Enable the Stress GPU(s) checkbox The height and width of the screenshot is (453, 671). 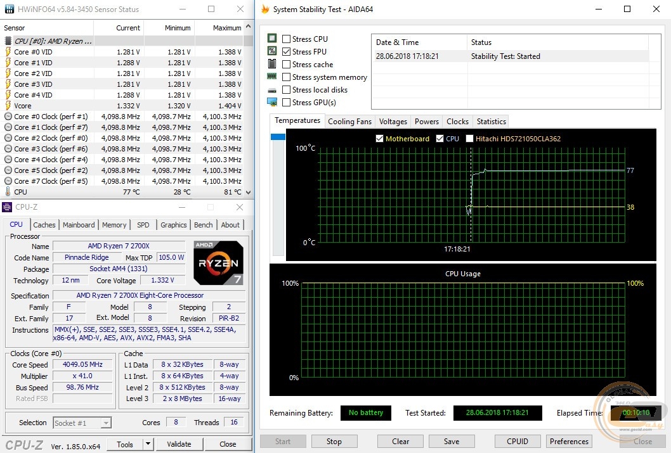[x=286, y=102]
